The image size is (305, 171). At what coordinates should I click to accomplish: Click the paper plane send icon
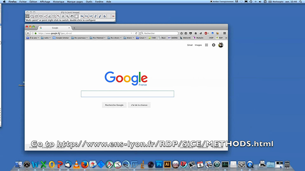point(201,33)
